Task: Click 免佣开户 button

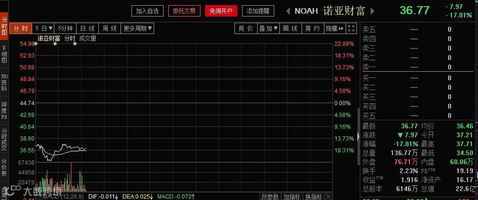Action: tap(221, 11)
